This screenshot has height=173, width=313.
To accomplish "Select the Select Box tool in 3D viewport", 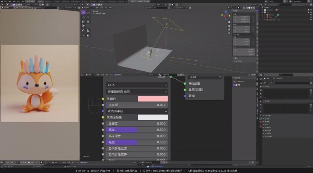I will tap(83, 12).
